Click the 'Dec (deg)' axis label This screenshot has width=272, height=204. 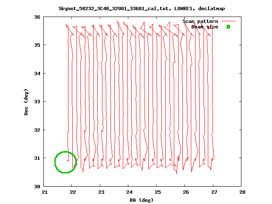click(x=26, y=102)
